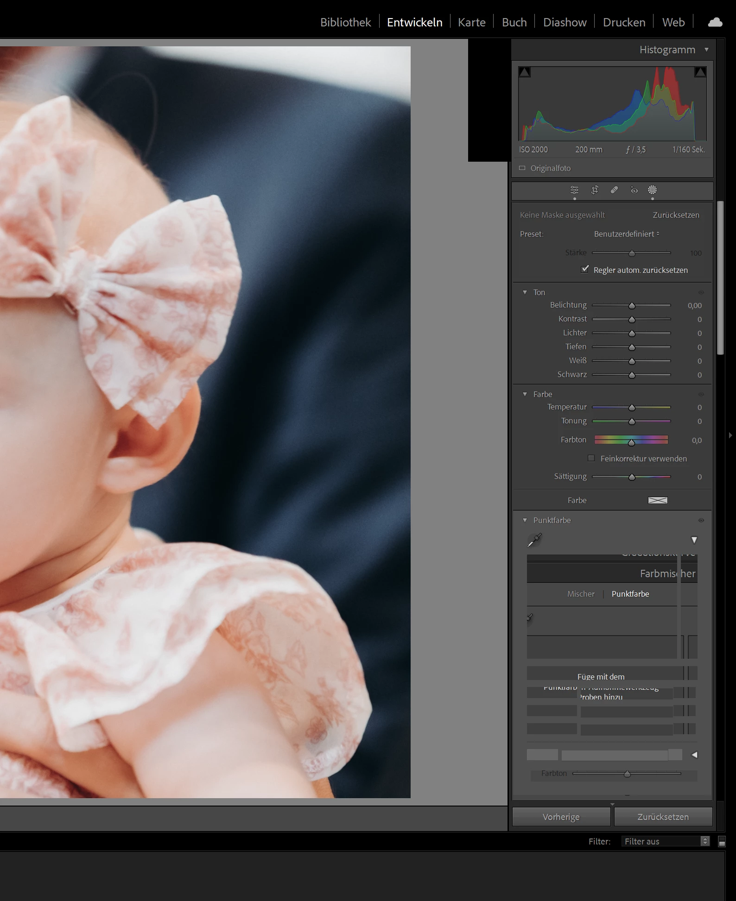Click the Lichter slider handle
The image size is (736, 901).
tap(632, 334)
